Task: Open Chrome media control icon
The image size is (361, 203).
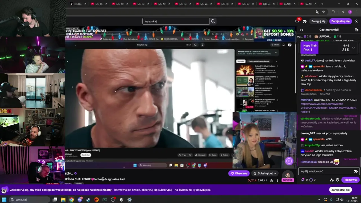Action: [x=343, y=12]
